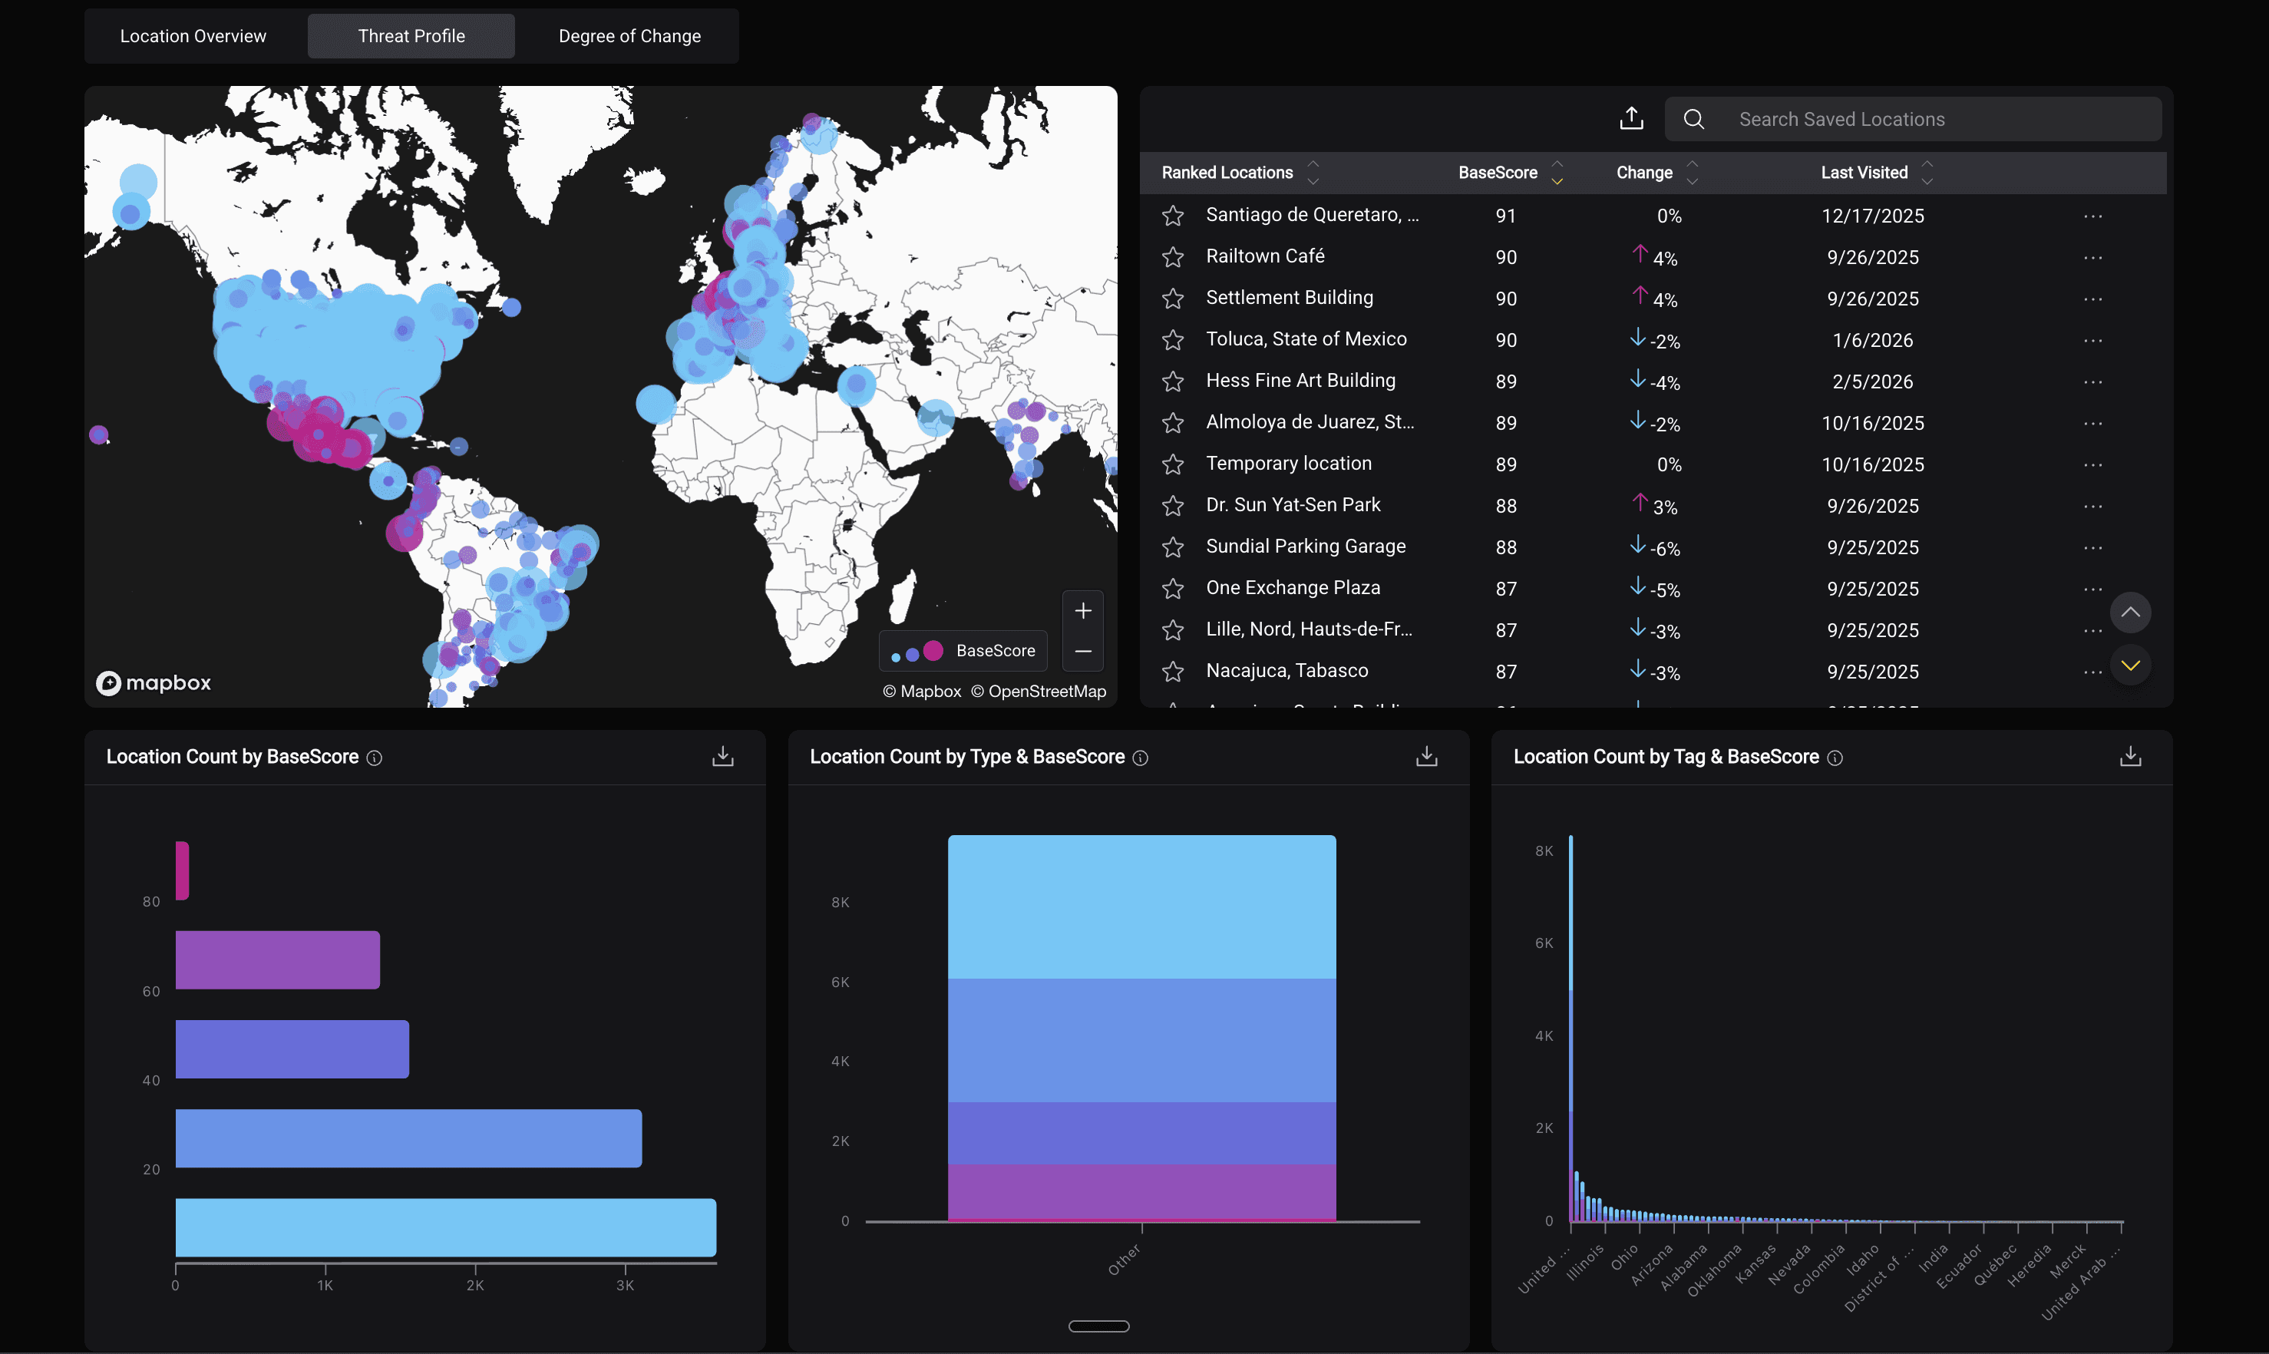2269x1354 pixels.
Task: Click the BaseScore color legend dots
Action: tap(914, 651)
